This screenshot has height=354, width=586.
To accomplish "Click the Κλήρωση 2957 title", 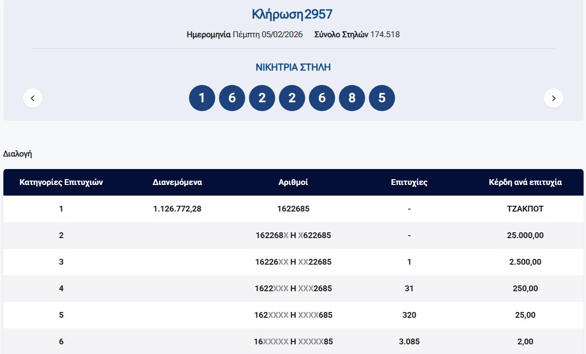I will pyautogui.click(x=293, y=14).
